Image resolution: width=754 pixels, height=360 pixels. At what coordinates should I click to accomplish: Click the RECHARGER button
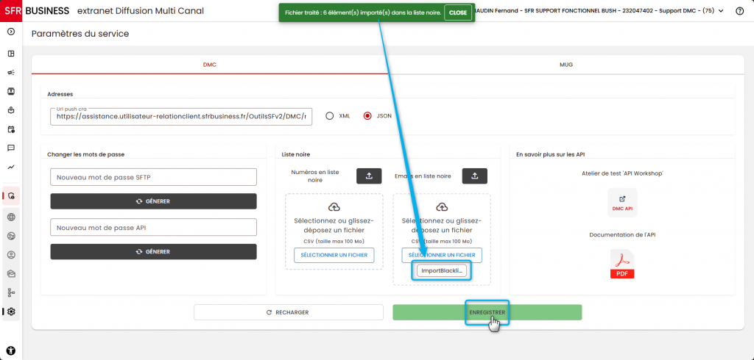pos(289,312)
